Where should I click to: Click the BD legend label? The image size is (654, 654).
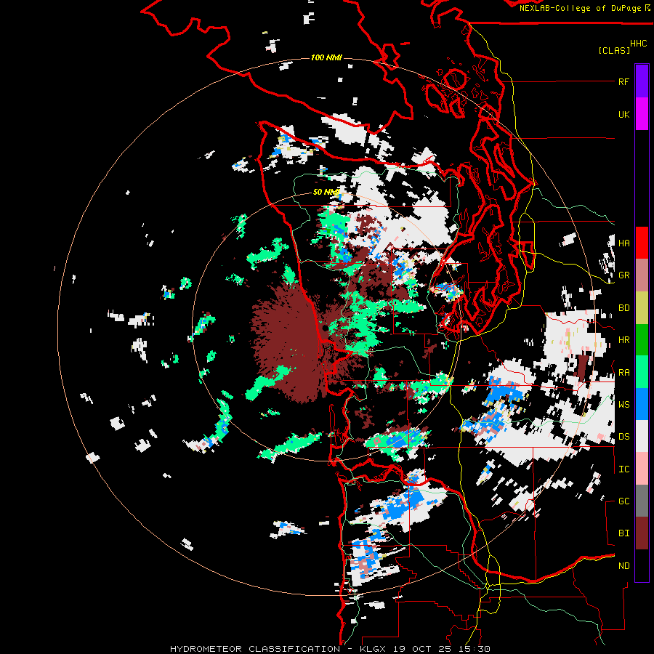point(623,308)
